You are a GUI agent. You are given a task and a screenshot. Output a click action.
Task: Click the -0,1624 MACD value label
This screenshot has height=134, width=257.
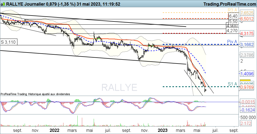(247, 110)
